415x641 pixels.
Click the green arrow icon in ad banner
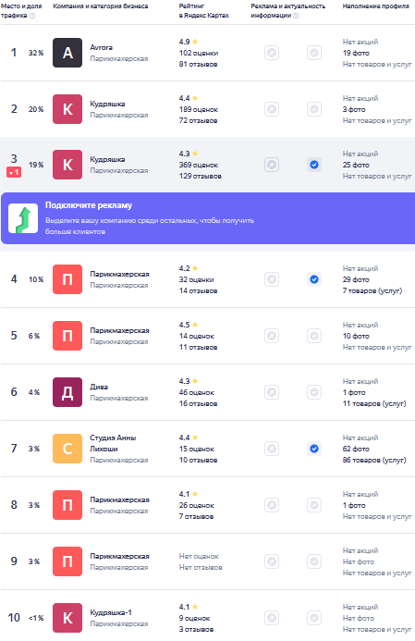(23, 218)
